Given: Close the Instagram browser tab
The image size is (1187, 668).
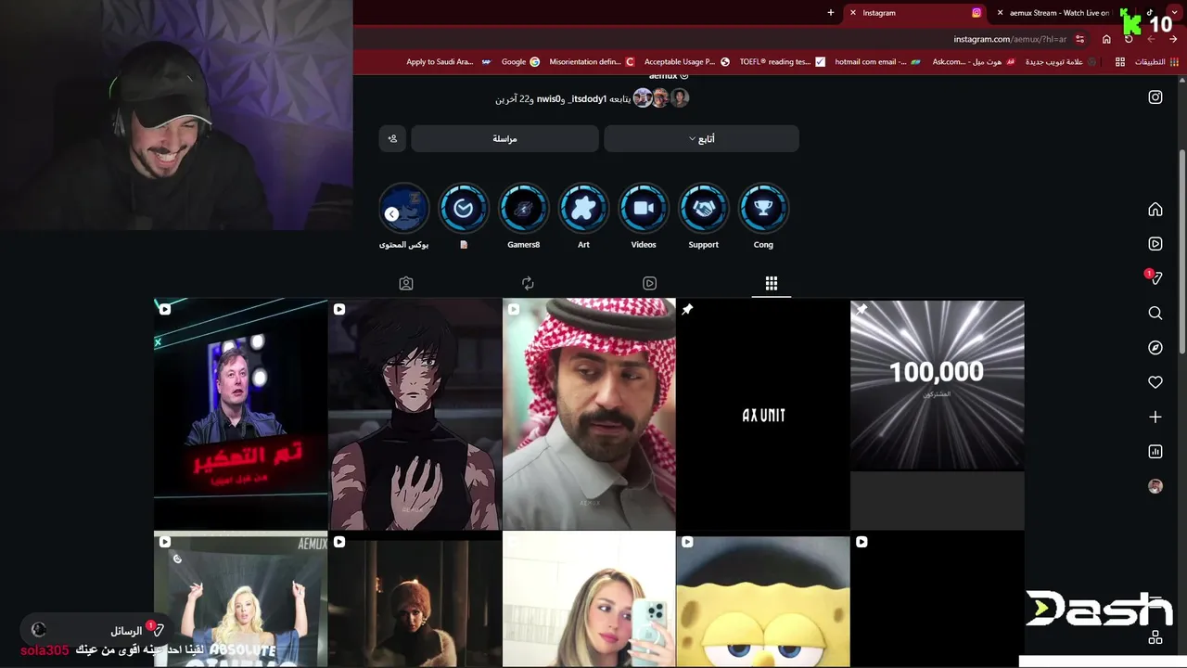Looking at the screenshot, I should pos(853,13).
